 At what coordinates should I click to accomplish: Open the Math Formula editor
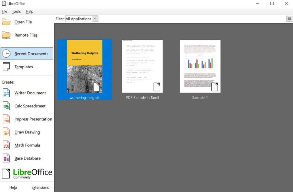[27, 145]
